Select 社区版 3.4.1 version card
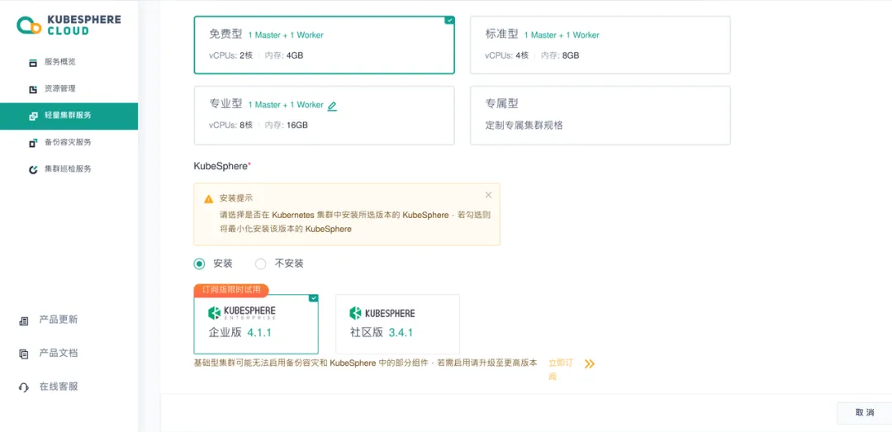892x432 pixels. tap(397, 325)
